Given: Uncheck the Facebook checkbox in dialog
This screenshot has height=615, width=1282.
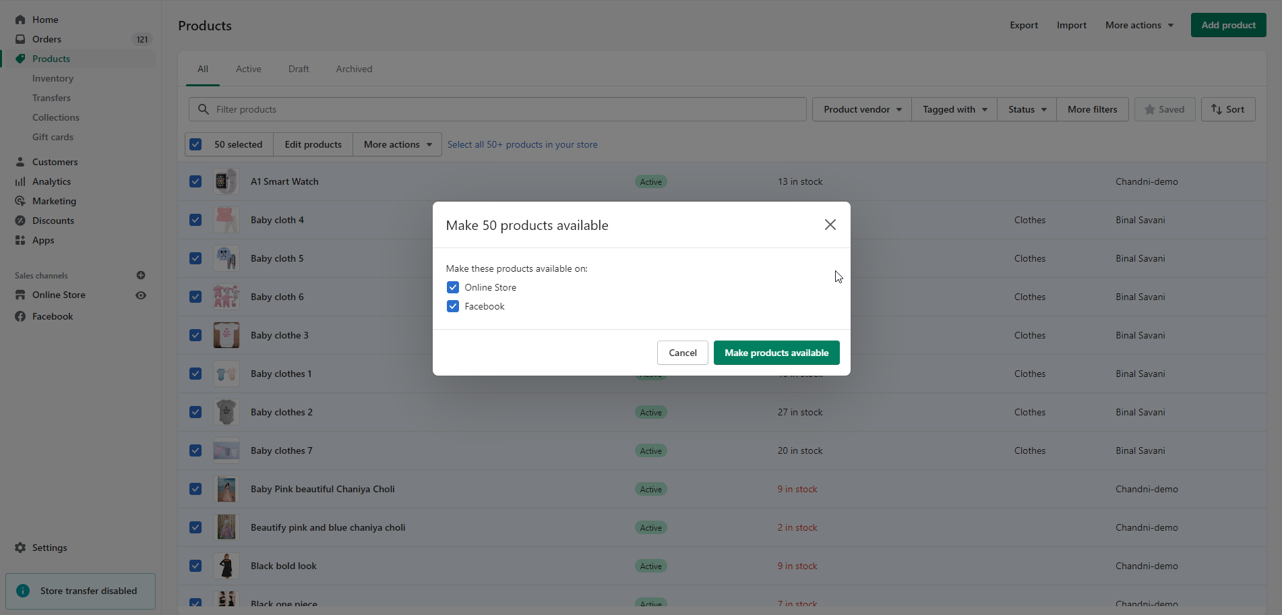Looking at the screenshot, I should [x=453, y=306].
